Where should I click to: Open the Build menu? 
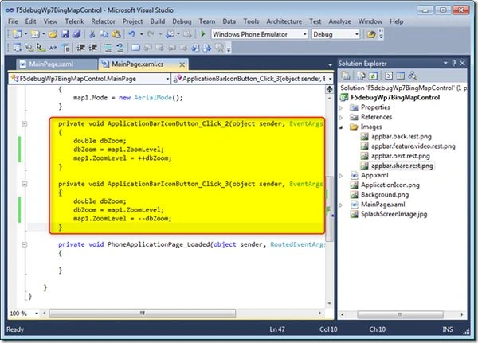(x=157, y=21)
